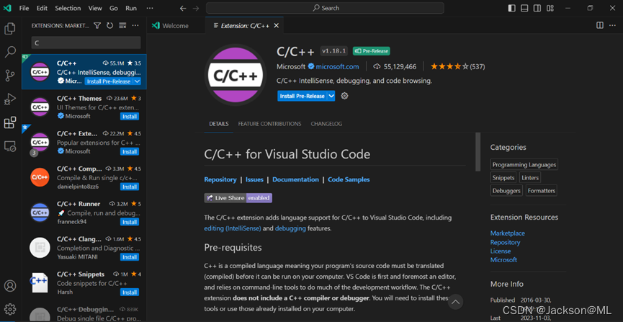This screenshot has height=322, width=623.
Task: Open C/C++ extension settings gear
Action: (344, 96)
